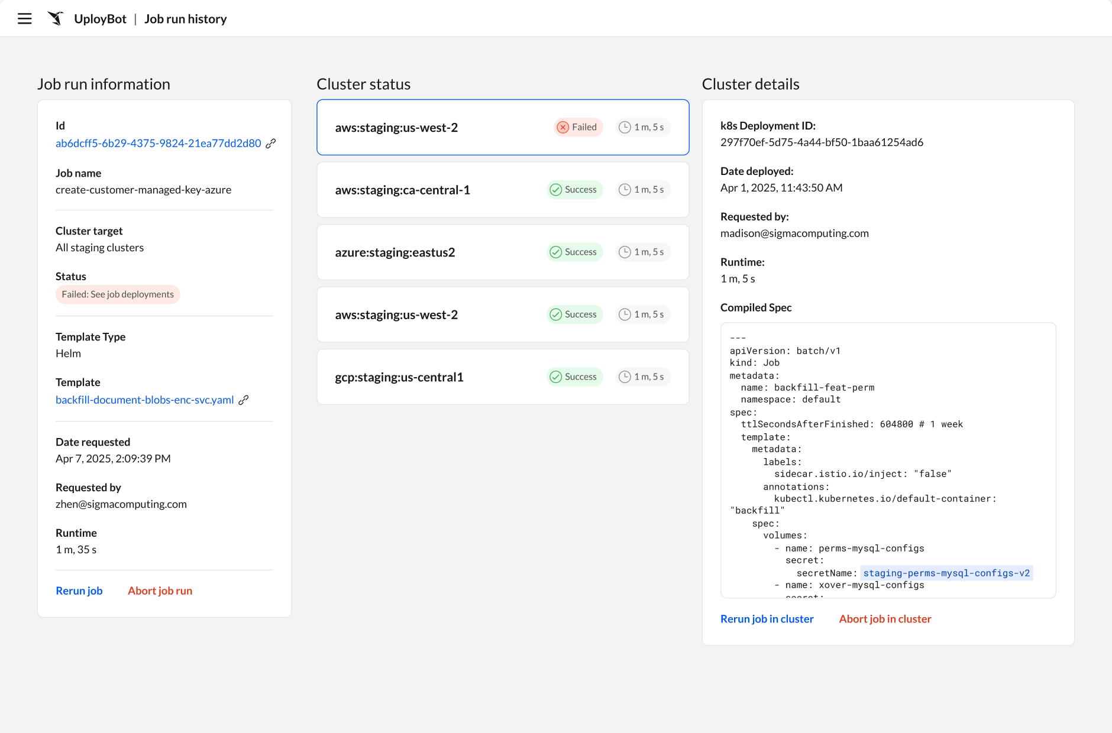Click Abort job run
The image size is (1112, 733).
(x=160, y=591)
